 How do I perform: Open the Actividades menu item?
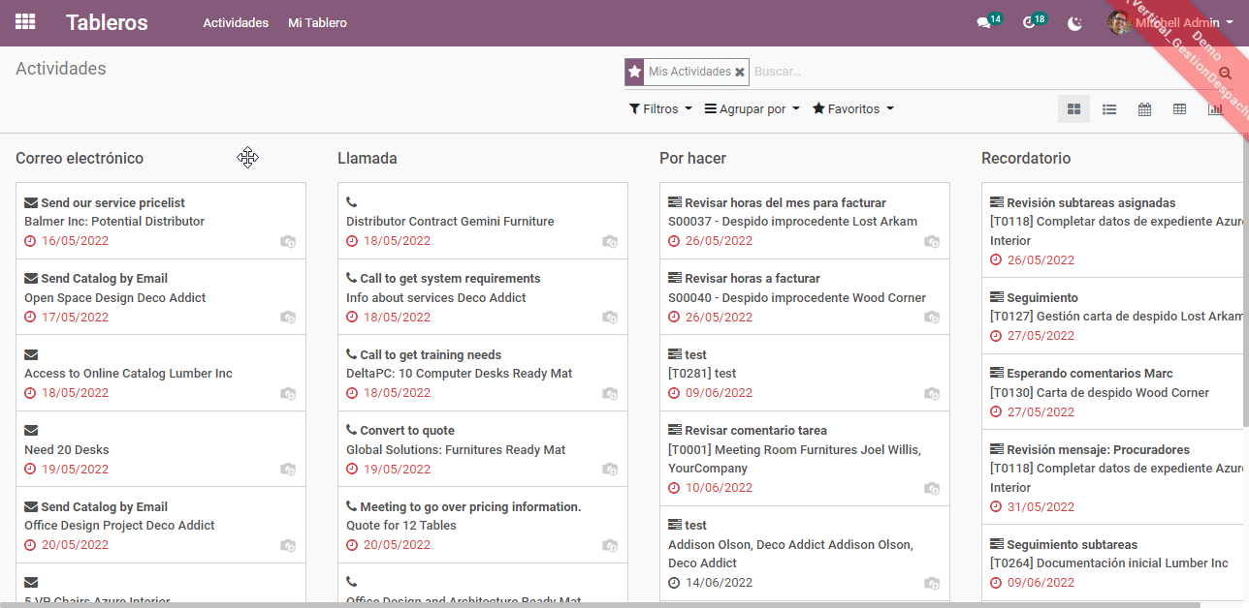click(236, 22)
